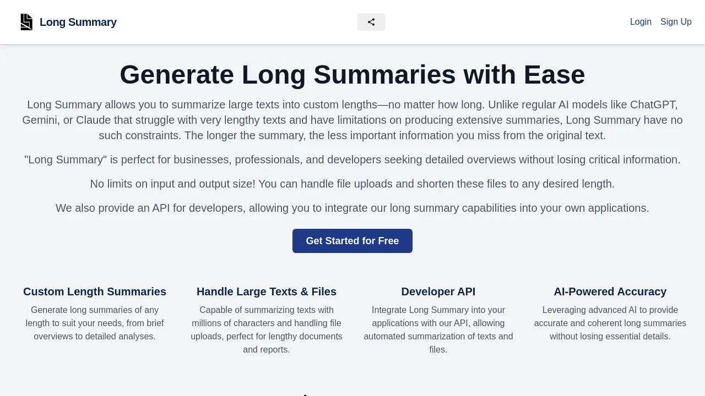
Task: Select the Custom Length Summaries heading
Action: tap(95, 291)
